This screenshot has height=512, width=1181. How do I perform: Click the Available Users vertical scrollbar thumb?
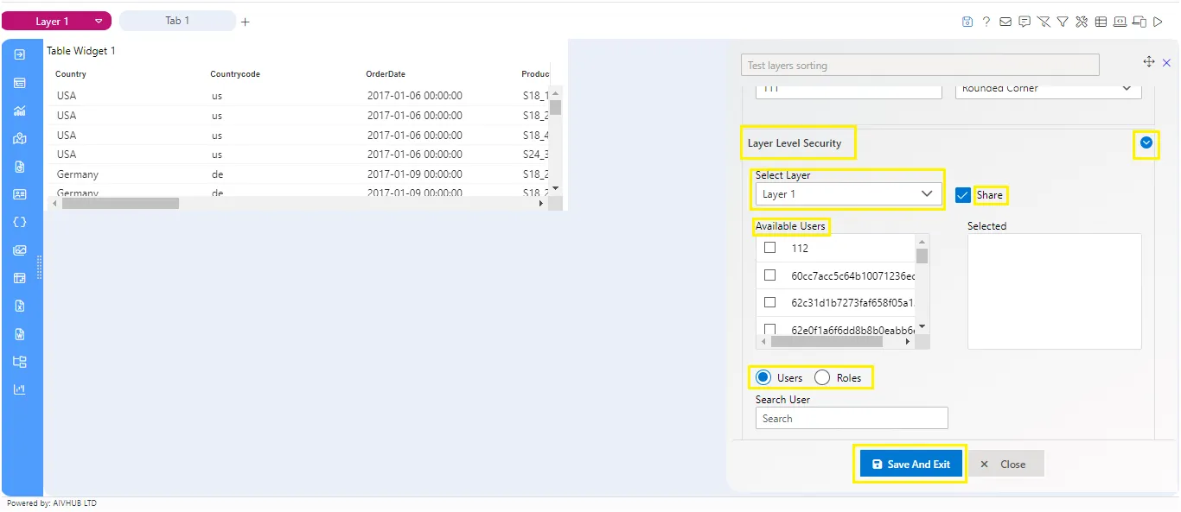(x=922, y=256)
